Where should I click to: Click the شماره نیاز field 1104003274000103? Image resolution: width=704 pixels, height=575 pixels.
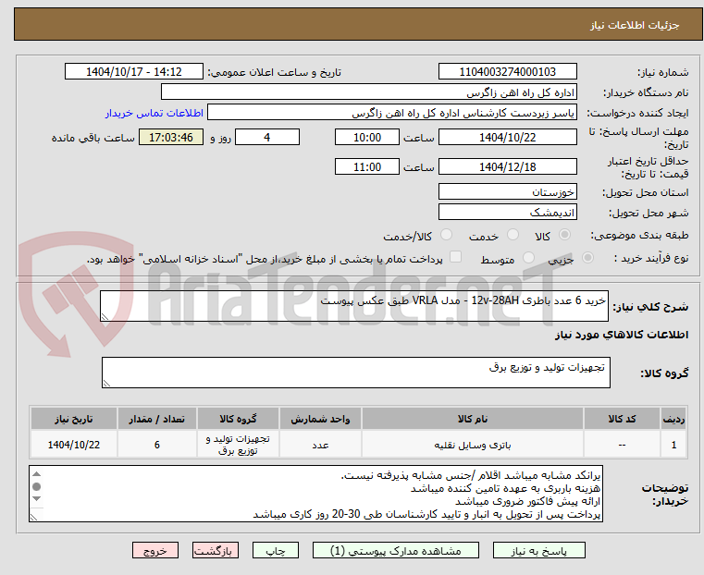click(x=507, y=72)
